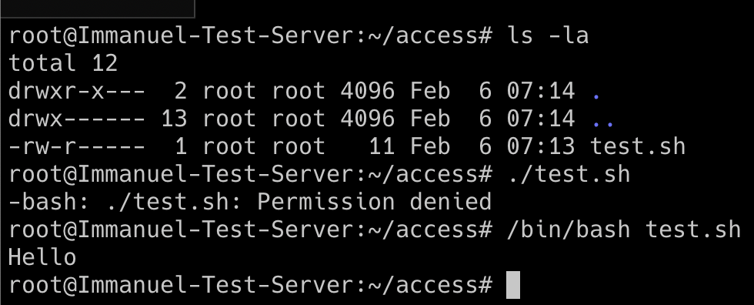
Task: Click the last prompt's '~/access#' path
Action: point(430,285)
